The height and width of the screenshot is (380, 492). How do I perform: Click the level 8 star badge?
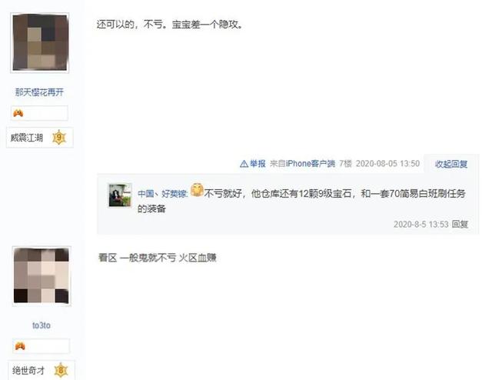tap(61, 370)
